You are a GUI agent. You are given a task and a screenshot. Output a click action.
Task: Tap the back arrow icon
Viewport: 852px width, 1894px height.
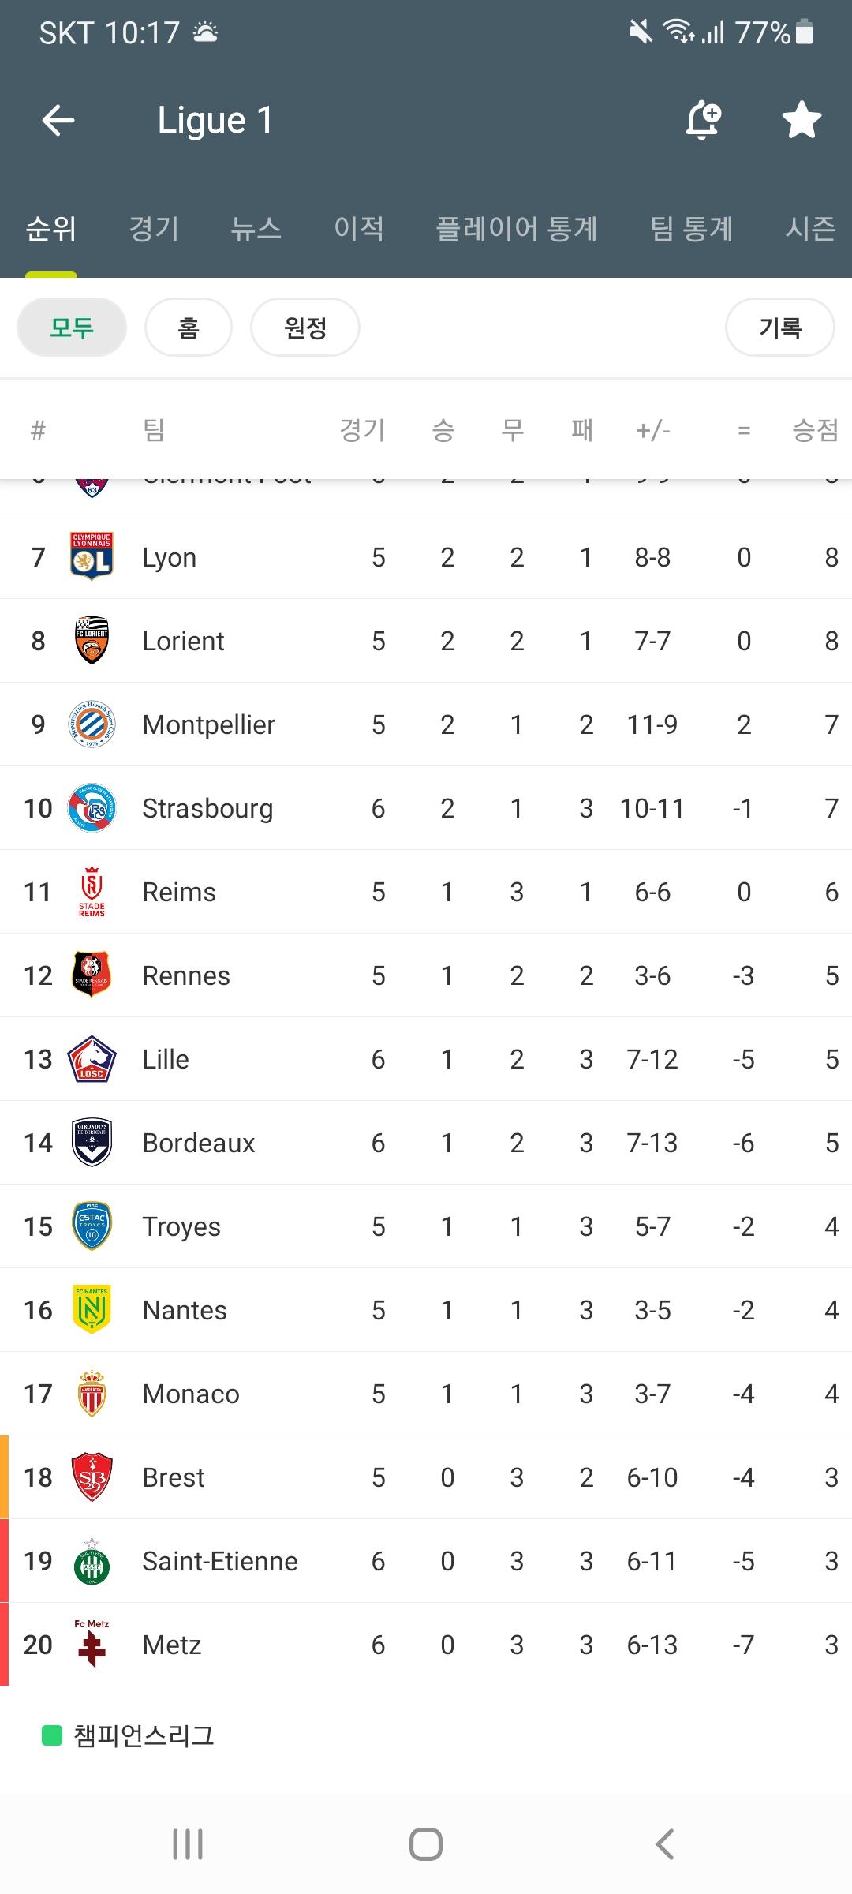[58, 121]
